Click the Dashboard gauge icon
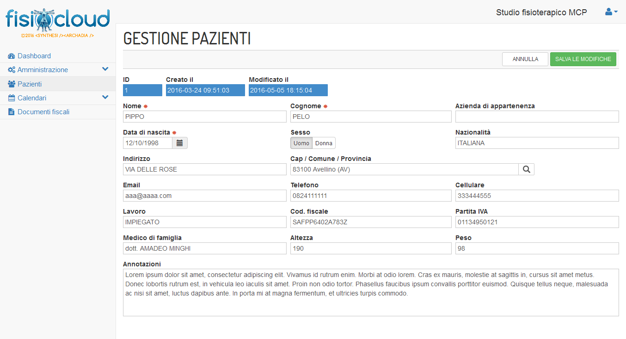The width and height of the screenshot is (626, 339). coord(12,56)
